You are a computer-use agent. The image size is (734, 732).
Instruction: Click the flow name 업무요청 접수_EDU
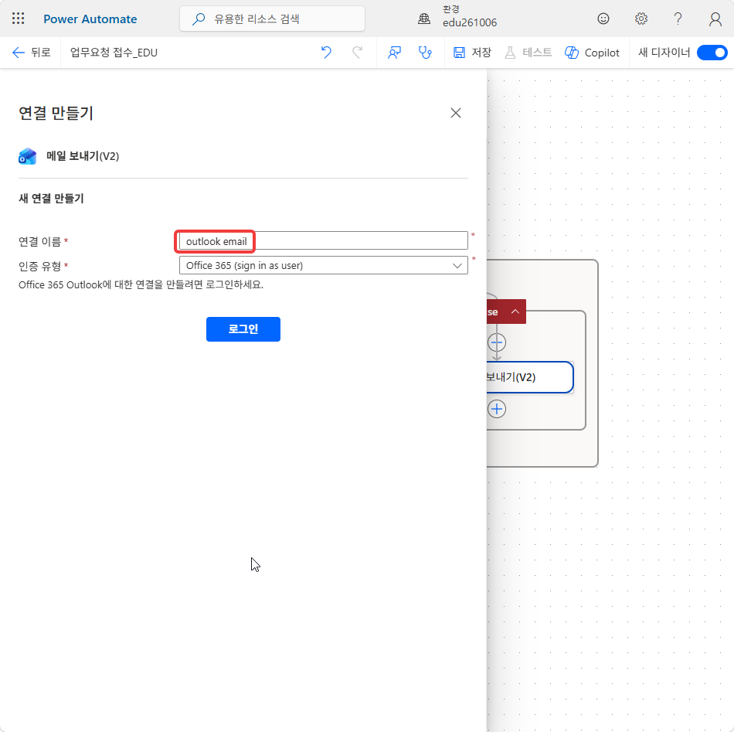pyautogui.click(x=114, y=53)
